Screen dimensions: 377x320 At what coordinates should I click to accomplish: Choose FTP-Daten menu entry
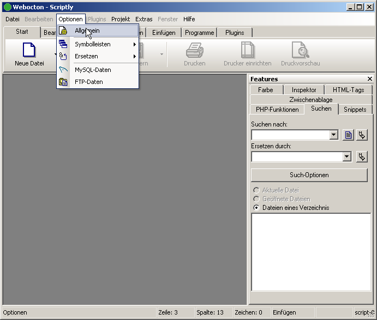click(98, 82)
